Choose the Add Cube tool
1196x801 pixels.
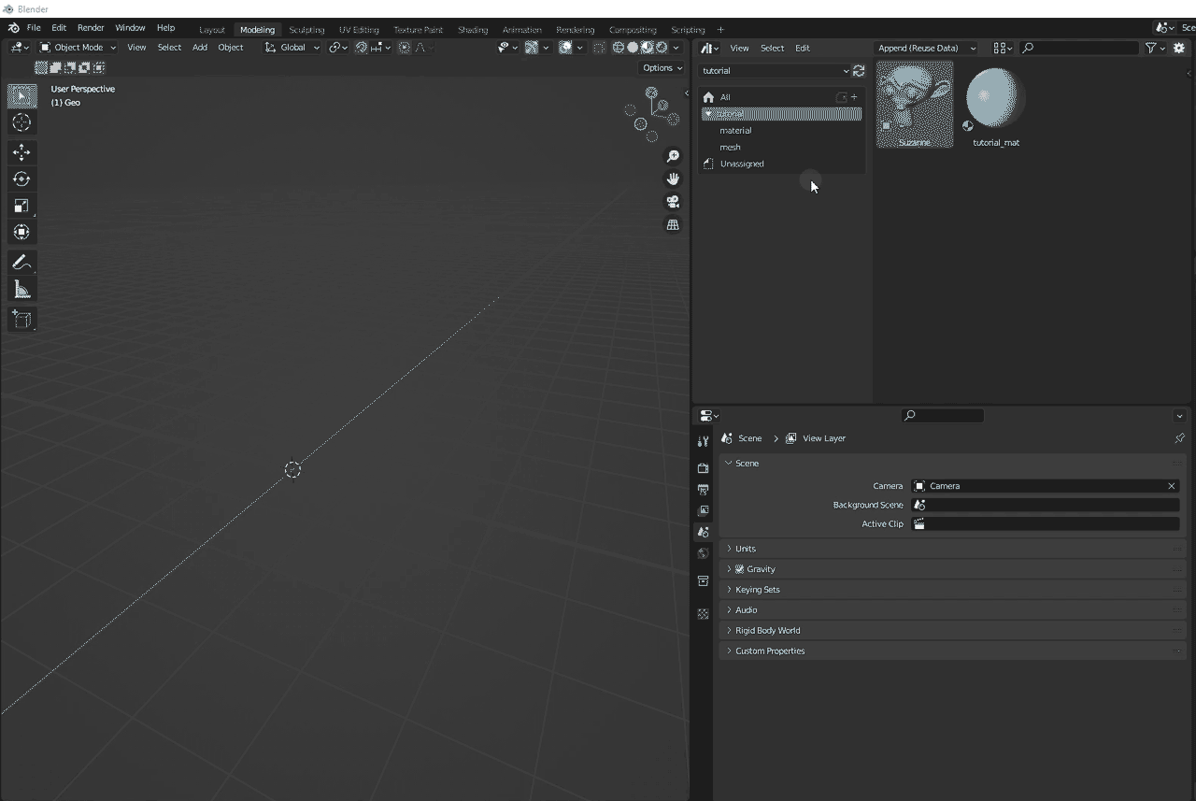[21, 320]
